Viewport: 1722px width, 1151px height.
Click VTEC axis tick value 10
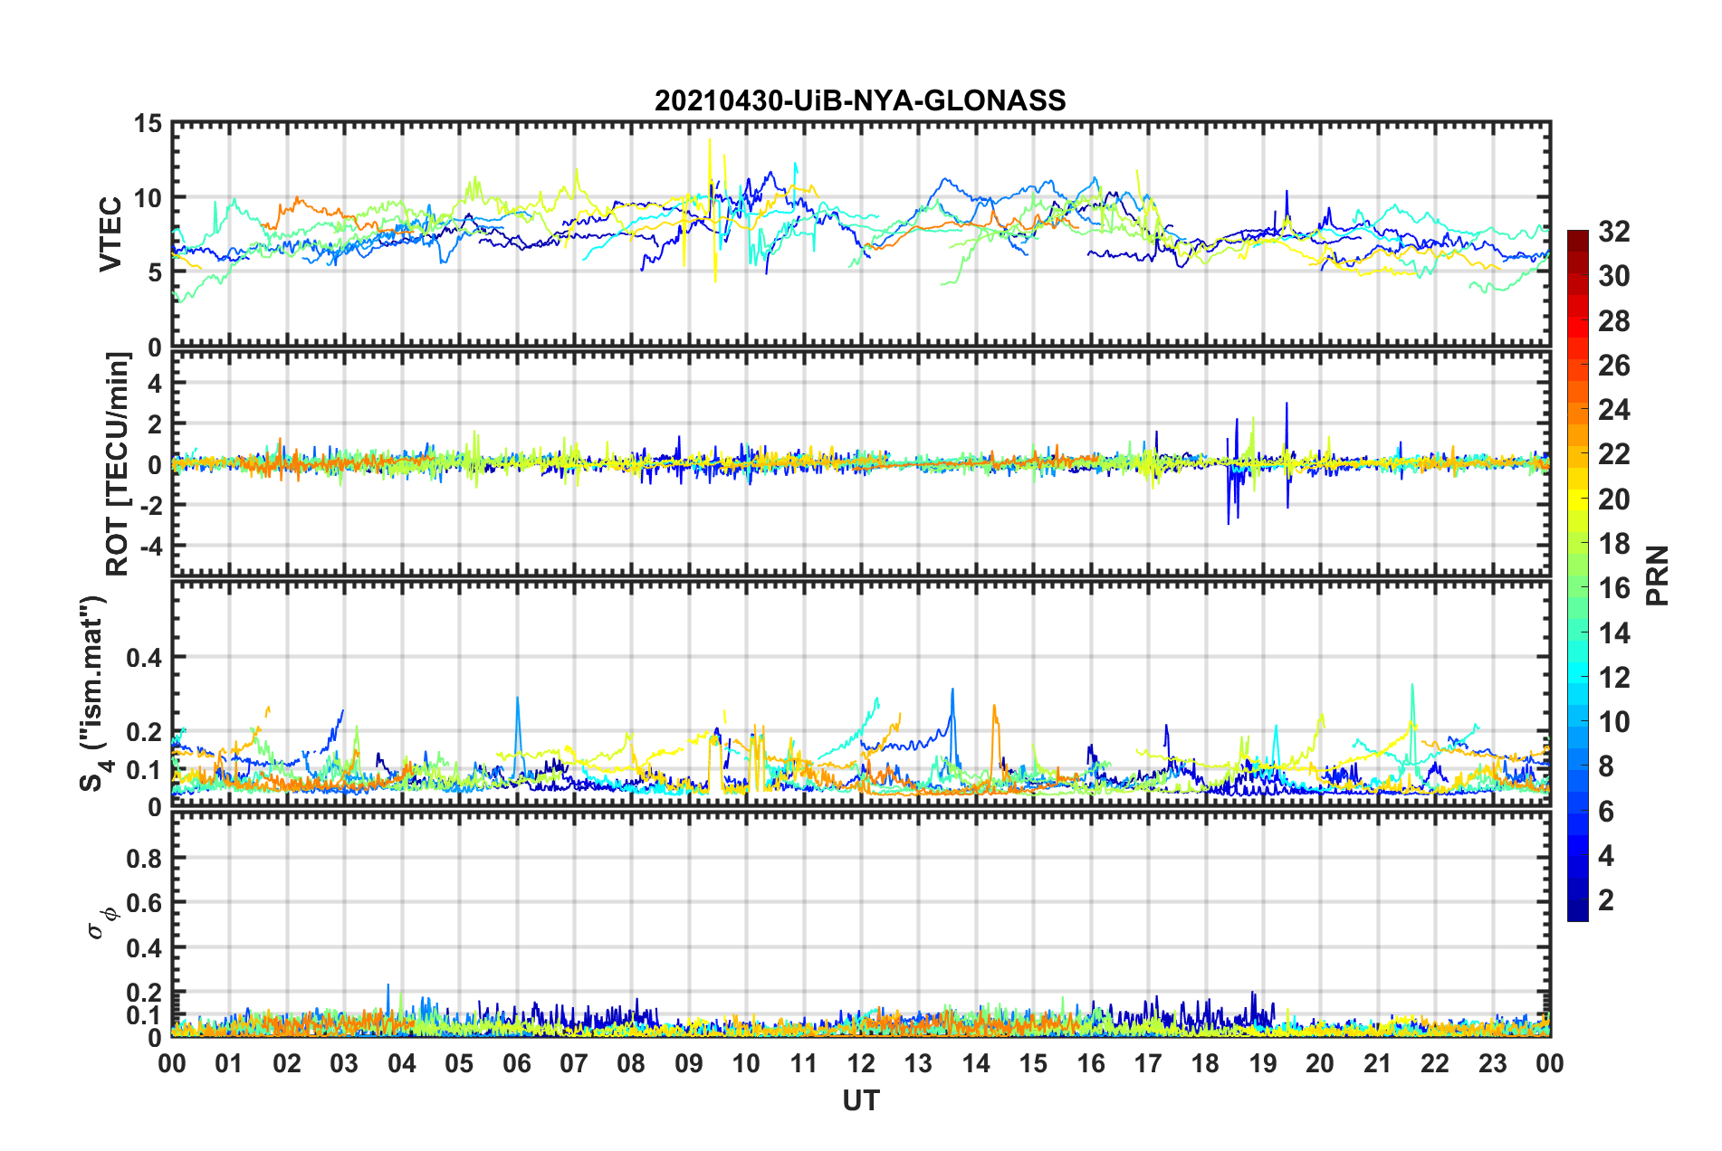pyautogui.click(x=148, y=198)
